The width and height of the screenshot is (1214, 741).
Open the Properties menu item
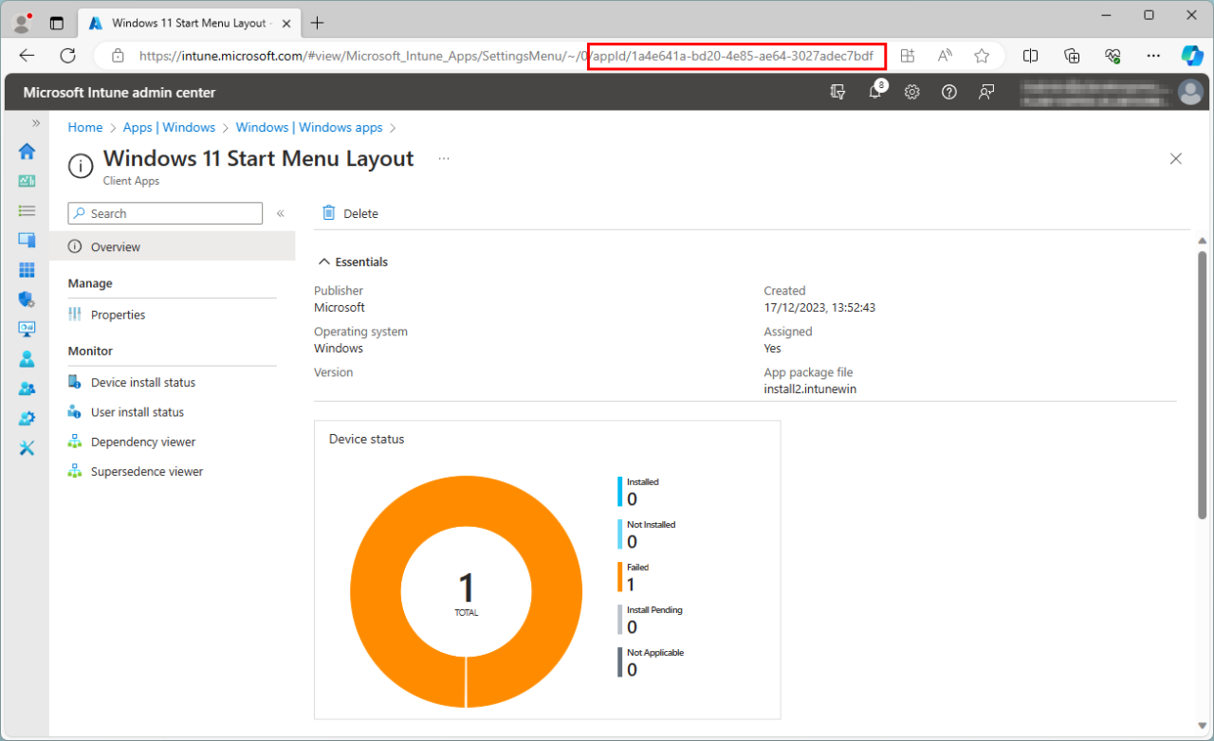(x=118, y=315)
